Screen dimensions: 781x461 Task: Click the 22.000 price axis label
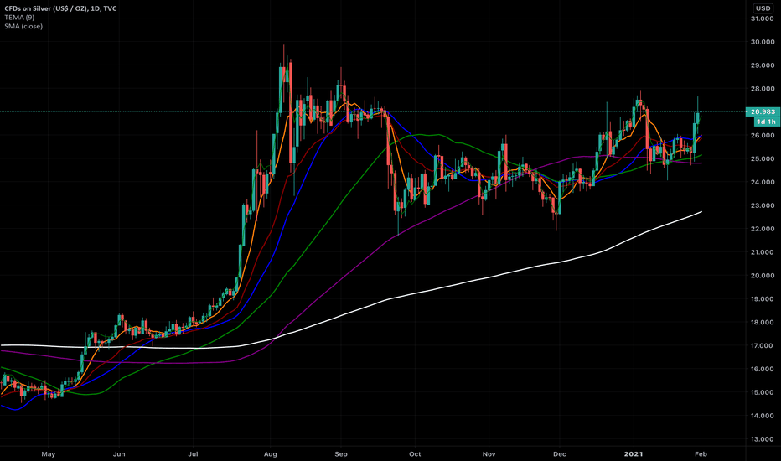[x=762, y=229]
